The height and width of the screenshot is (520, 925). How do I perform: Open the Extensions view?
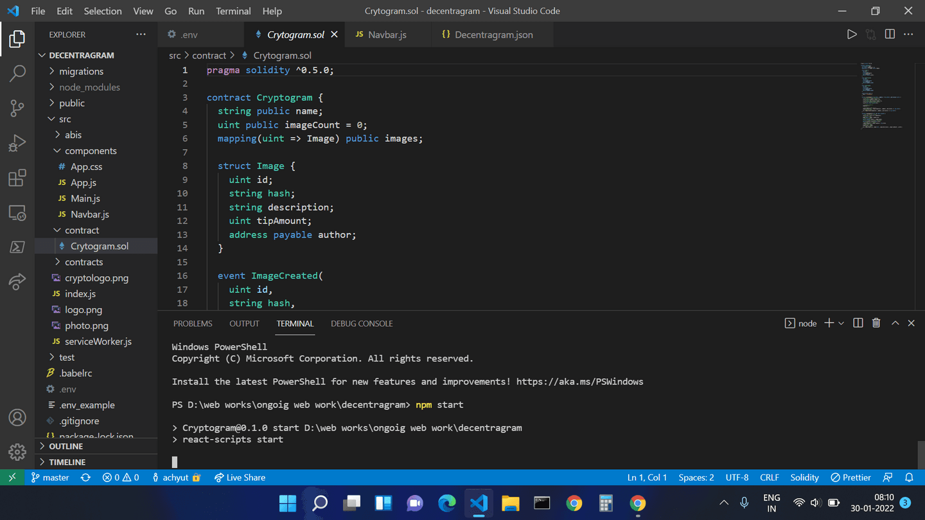click(x=17, y=178)
